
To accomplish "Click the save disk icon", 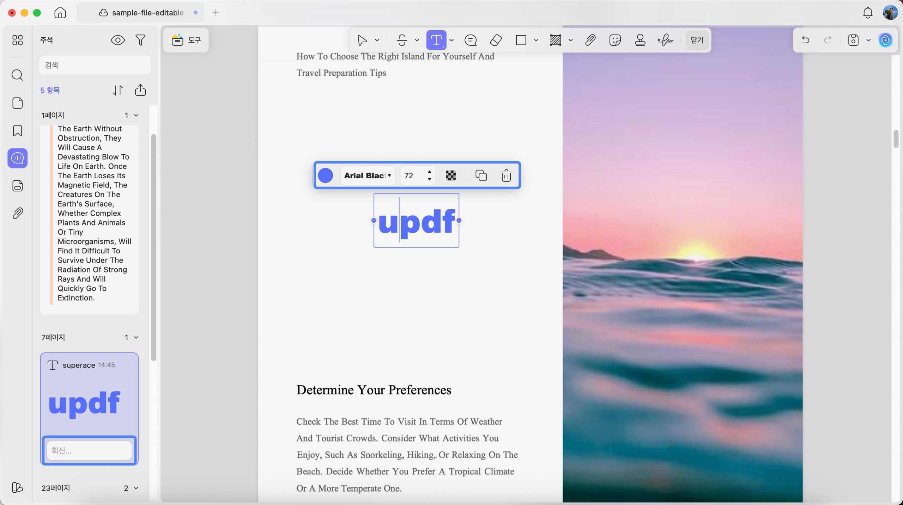I will tap(853, 40).
